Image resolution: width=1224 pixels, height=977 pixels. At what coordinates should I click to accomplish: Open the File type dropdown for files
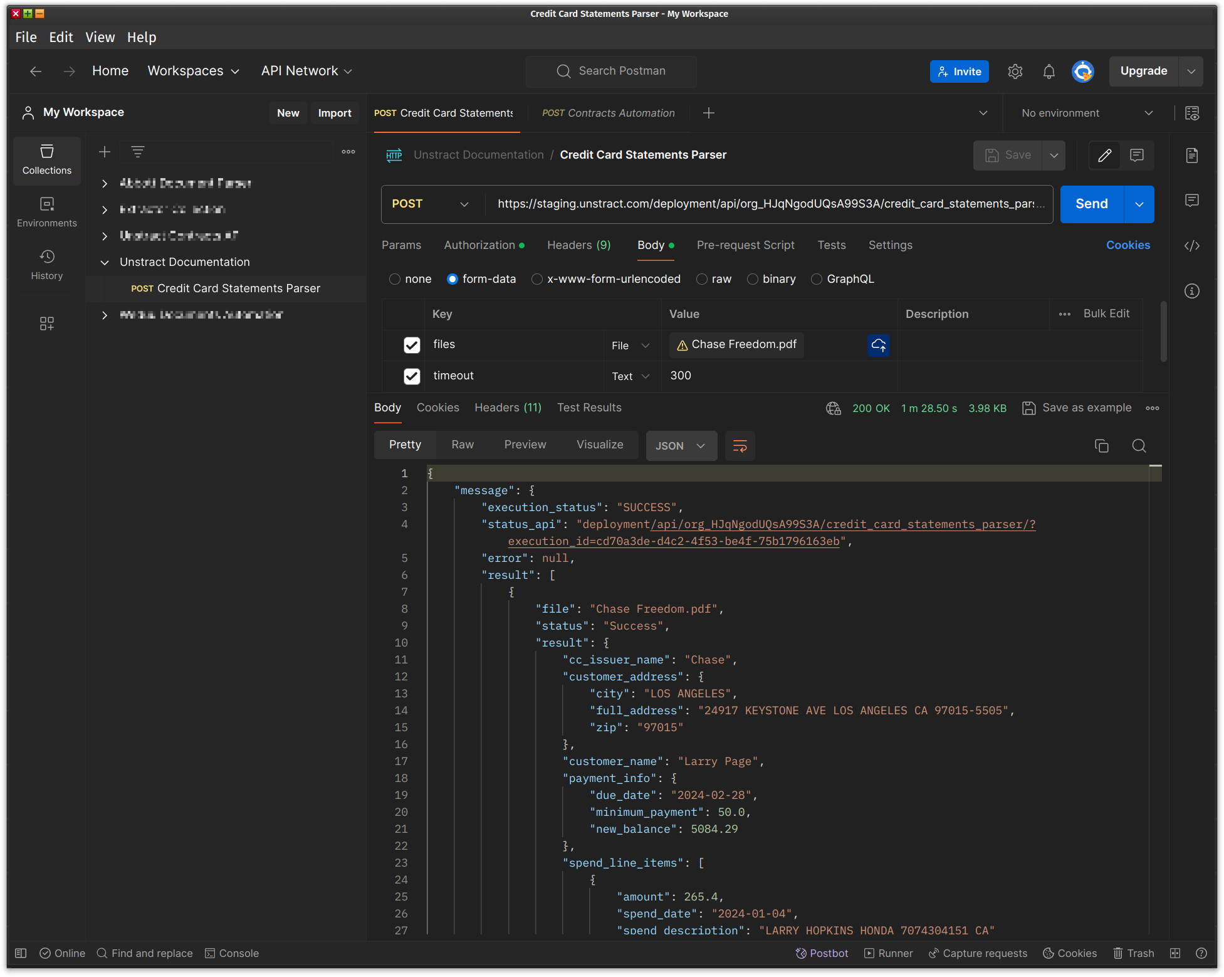(x=630, y=346)
